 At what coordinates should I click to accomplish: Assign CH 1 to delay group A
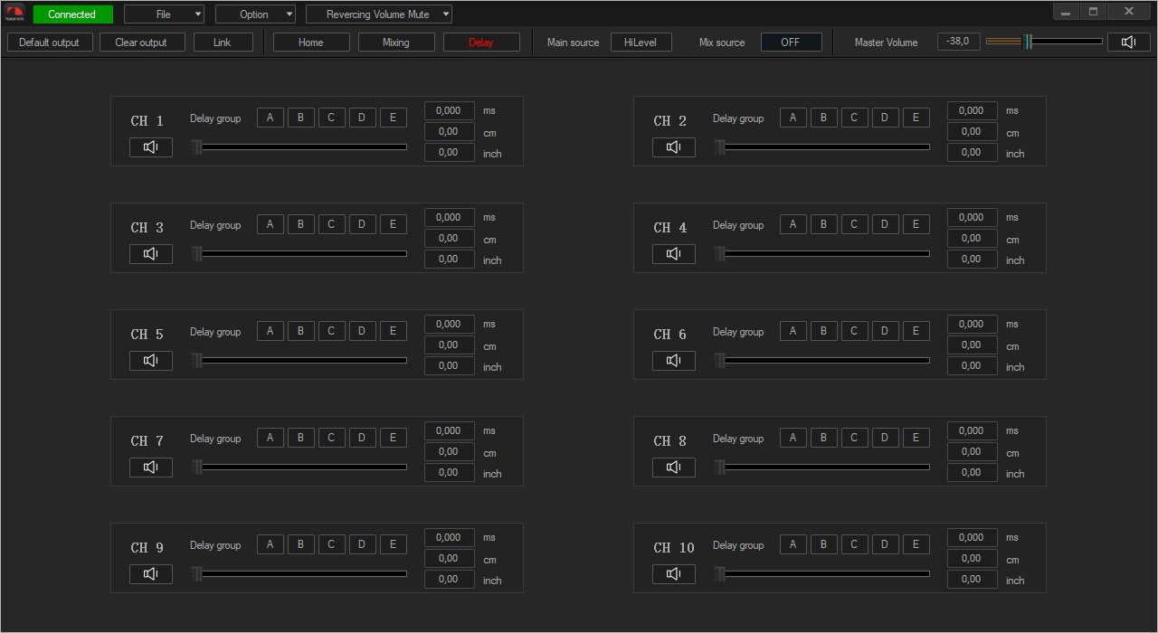(270, 118)
